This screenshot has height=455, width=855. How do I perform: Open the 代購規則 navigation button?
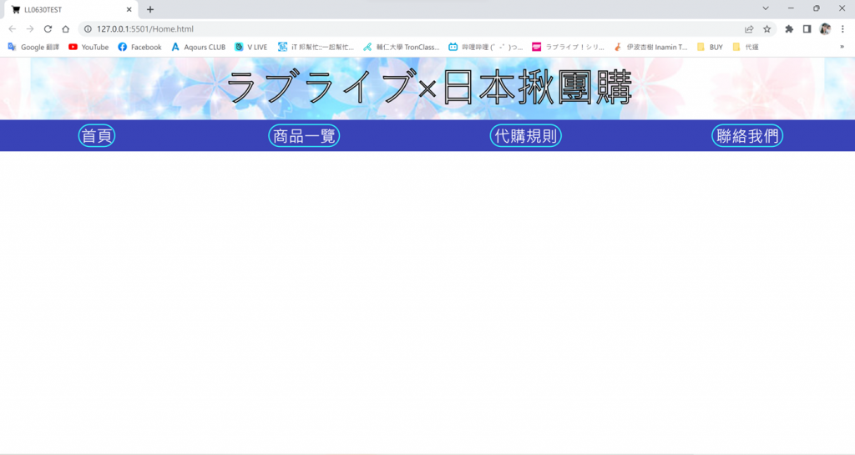pos(526,136)
